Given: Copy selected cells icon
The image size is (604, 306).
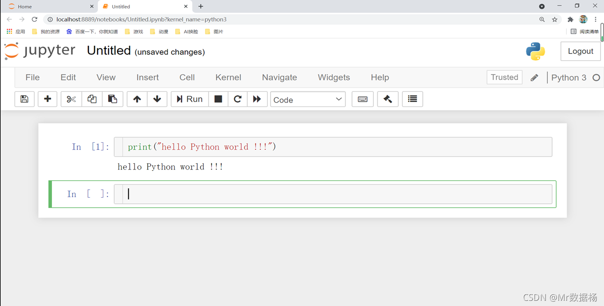Looking at the screenshot, I should click(x=92, y=99).
